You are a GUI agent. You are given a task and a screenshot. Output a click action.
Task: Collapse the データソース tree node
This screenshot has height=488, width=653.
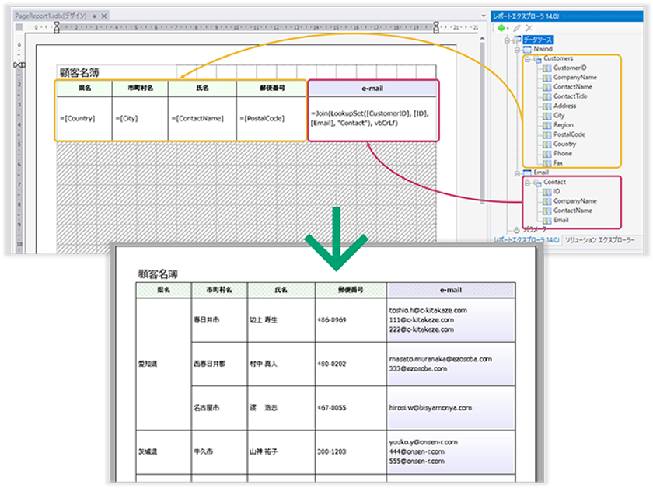click(507, 40)
